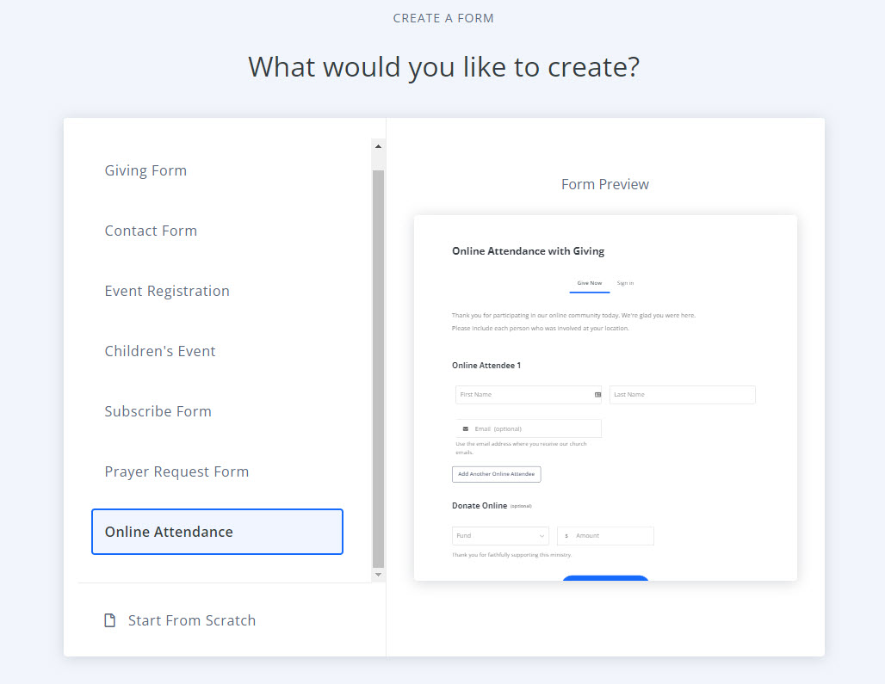Click the Start From Scratch option
The width and height of the screenshot is (885, 684).
point(191,619)
